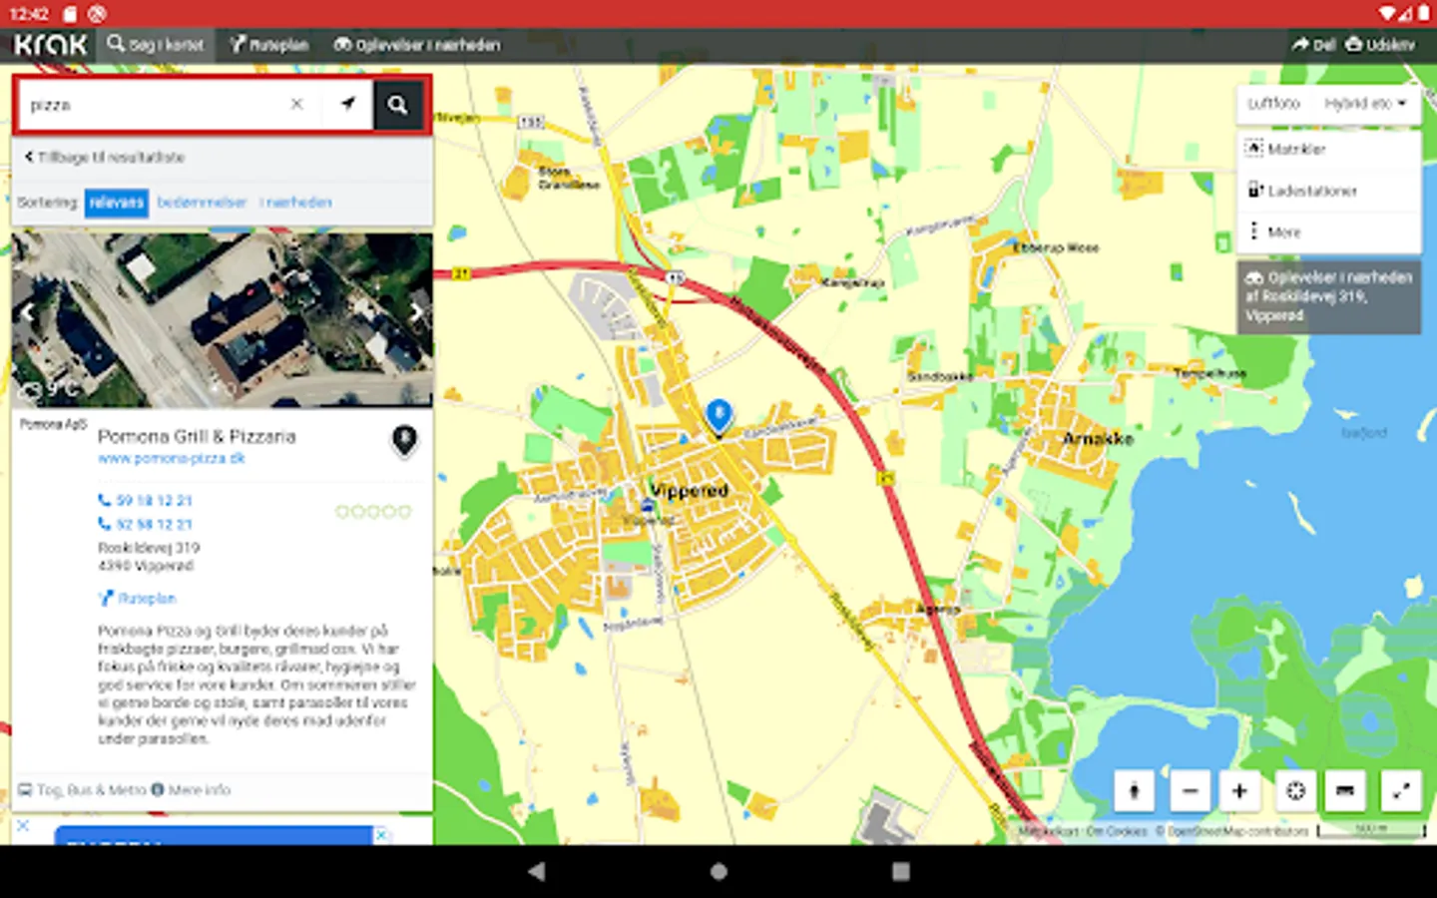This screenshot has height=898, width=1437.
Task: Click the Android recent apps button
Action: coord(901,871)
